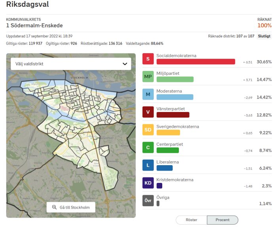Viewport: 277px width, 231px height.
Task: Select the green MP Miljöpartiet icon
Action: coord(148,76)
